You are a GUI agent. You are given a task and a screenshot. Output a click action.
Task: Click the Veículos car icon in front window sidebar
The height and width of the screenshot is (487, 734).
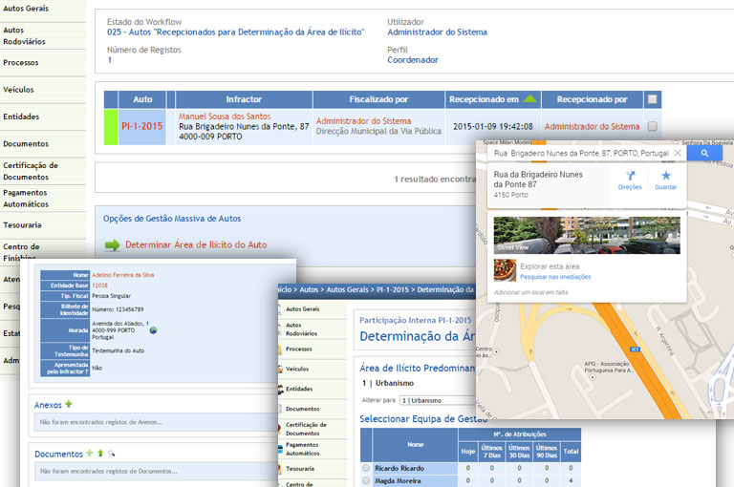point(280,370)
